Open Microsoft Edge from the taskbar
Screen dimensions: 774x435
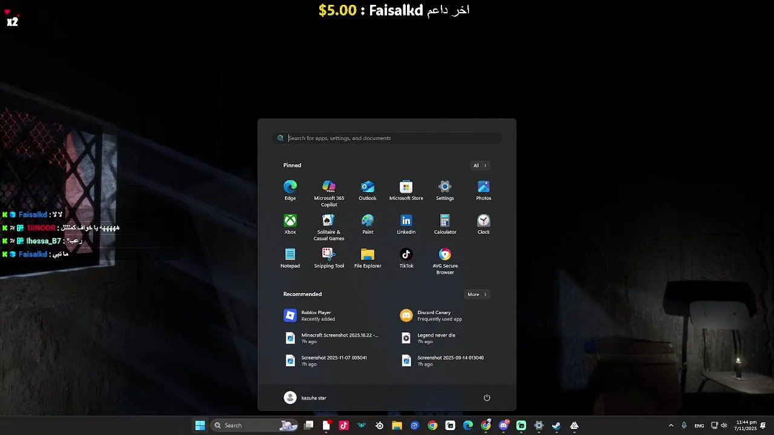click(468, 425)
